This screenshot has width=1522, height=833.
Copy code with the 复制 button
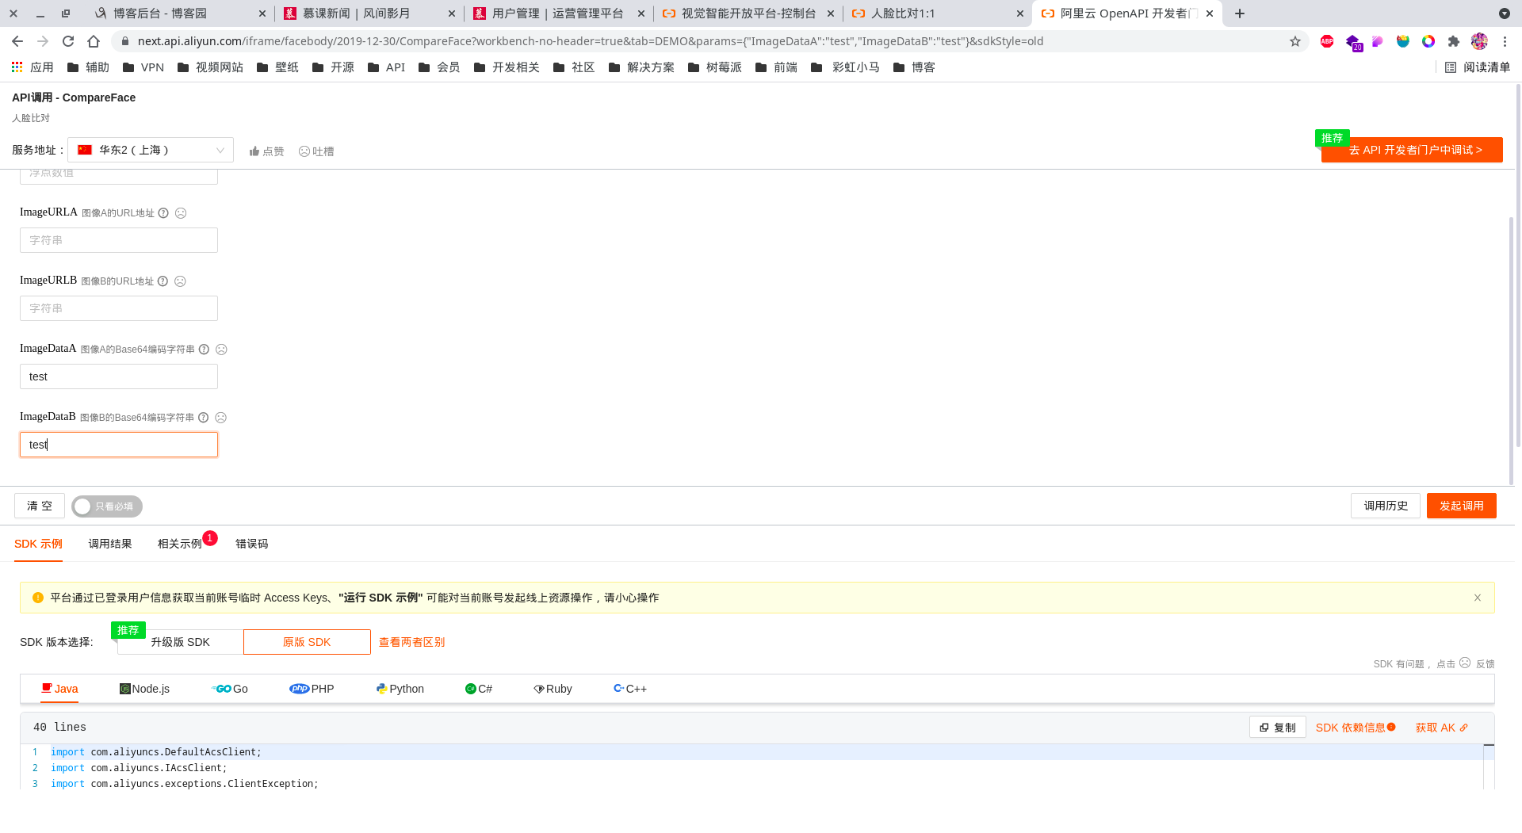1278,728
